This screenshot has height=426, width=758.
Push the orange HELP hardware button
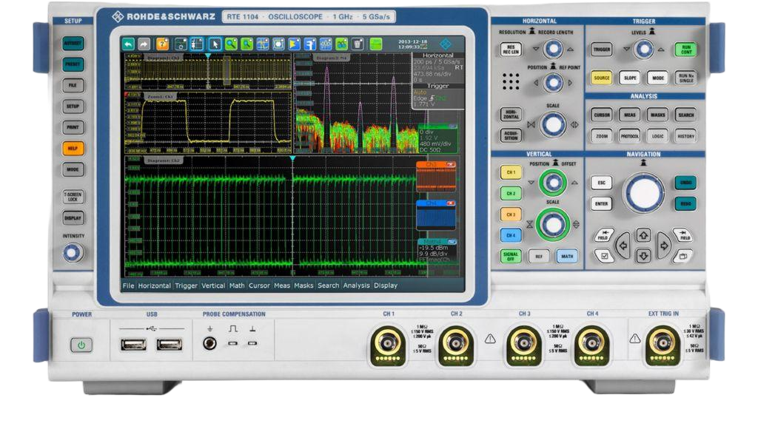[73, 148]
